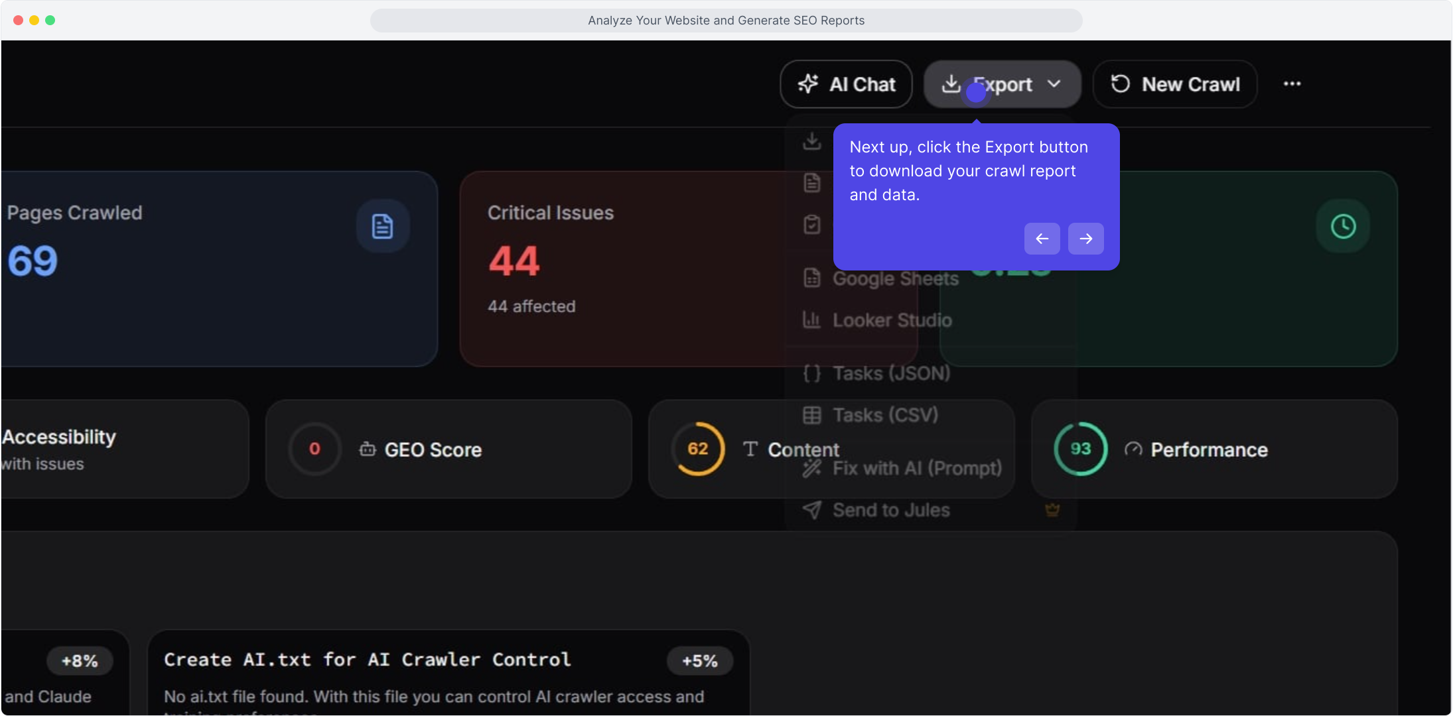Go back to previous tour step
The height and width of the screenshot is (716, 1453).
pos(1042,239)
